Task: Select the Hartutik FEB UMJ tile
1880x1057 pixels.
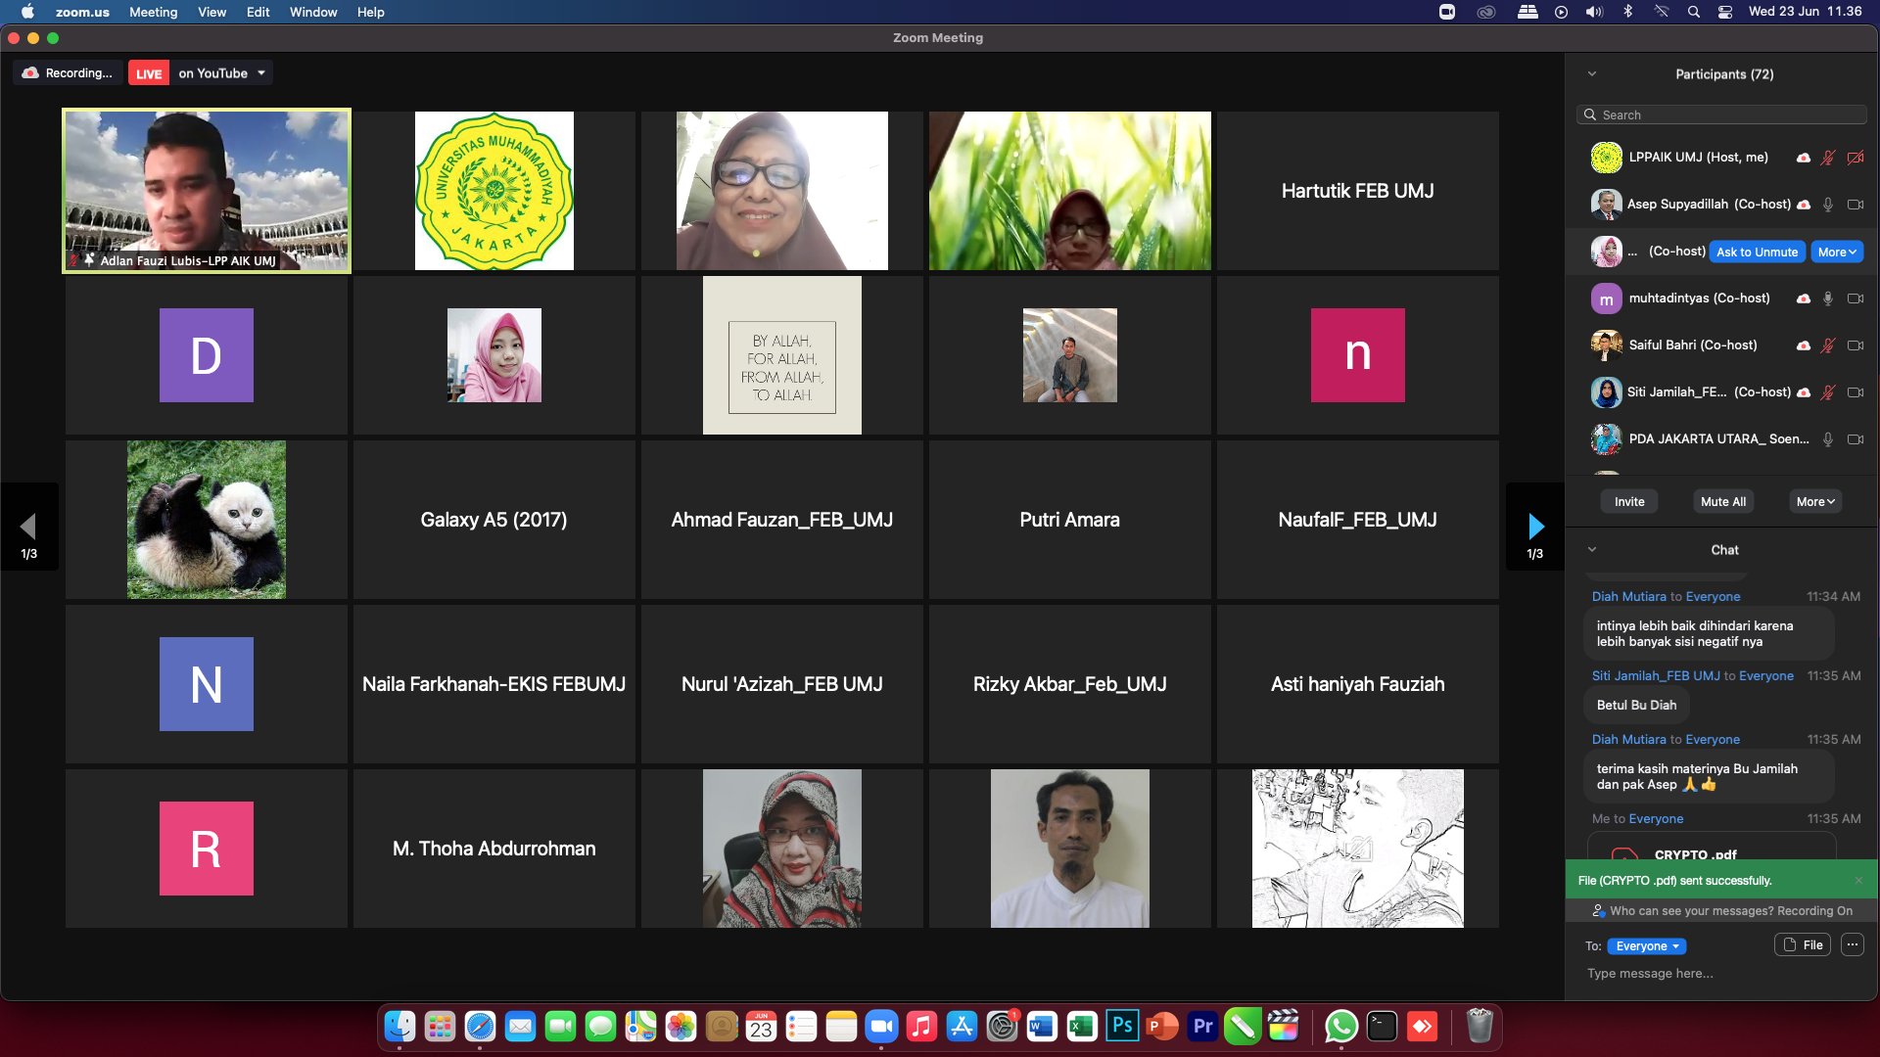Action: click(1358, 191)
